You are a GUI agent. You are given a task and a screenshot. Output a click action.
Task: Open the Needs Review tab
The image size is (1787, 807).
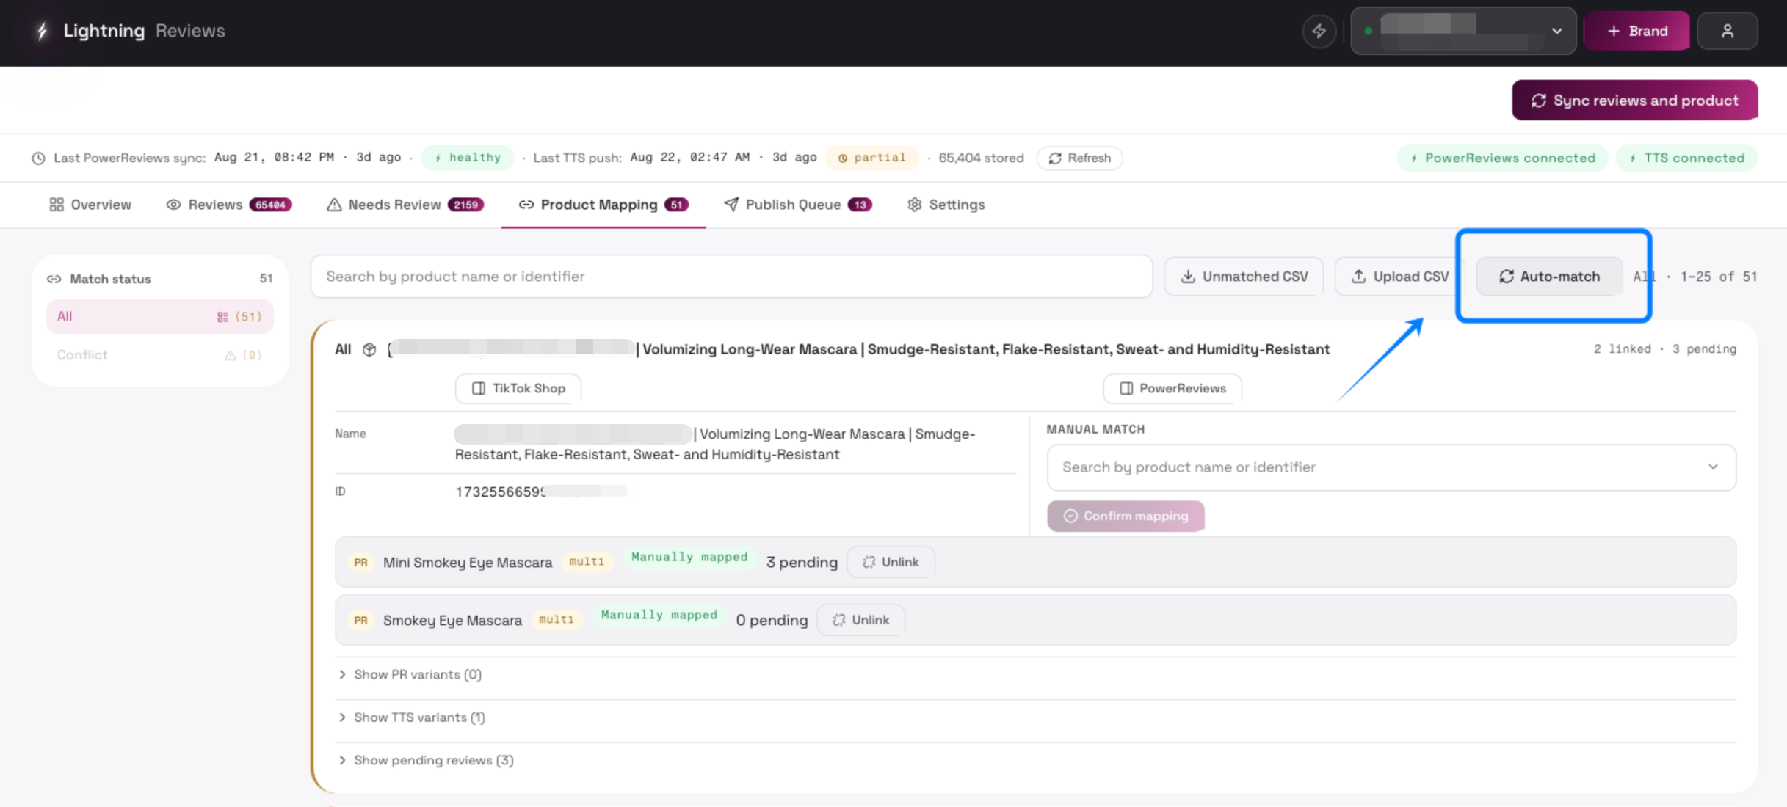tap(405, 205)
